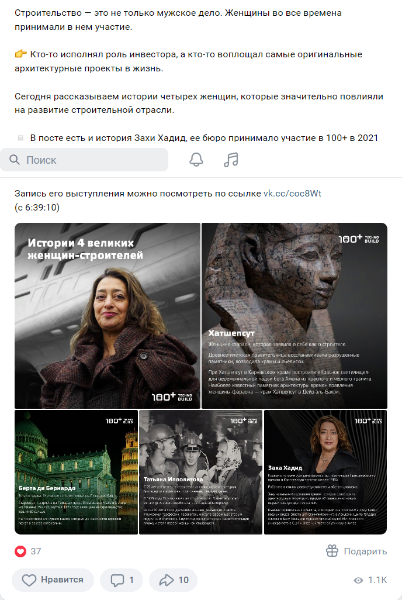Click the 6:39:10 timestamp text
The image size is (402, 600).
click(x=41, y=208)
